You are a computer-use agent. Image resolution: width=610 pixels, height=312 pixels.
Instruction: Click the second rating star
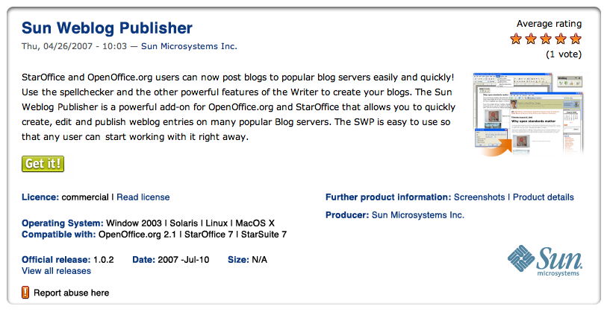(531, 39)
